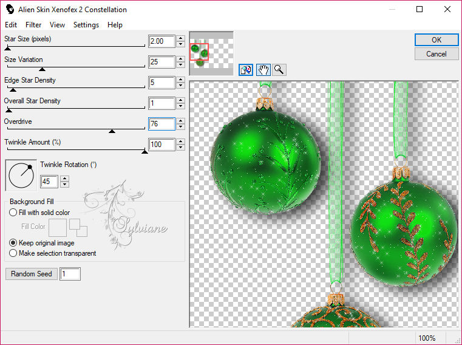Click the Alien Skin app icon in title bar
Viewport: 462px width, 345px height.
10,10
